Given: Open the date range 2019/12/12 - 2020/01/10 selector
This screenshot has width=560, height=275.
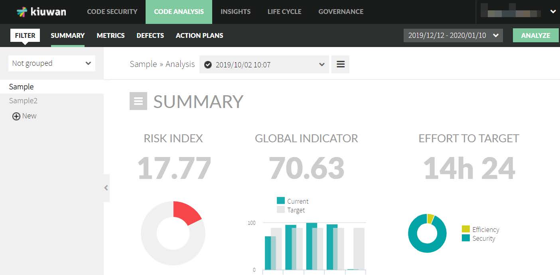Looking at the screenshot, I should 453,35.
